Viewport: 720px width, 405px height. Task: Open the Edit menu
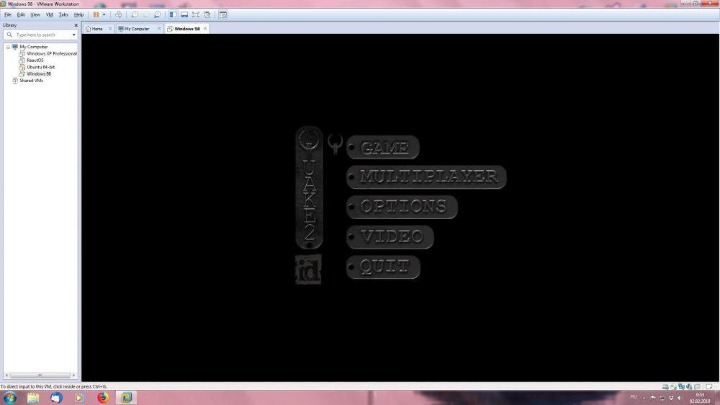21,14
